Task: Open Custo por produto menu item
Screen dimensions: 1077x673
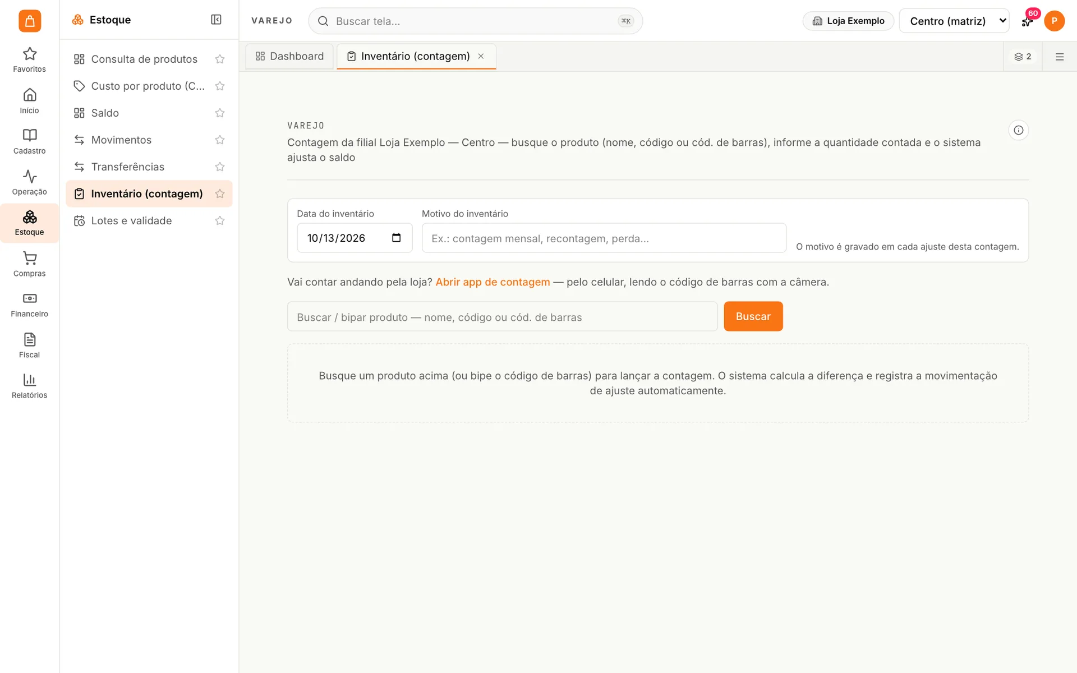Action: click(x=149, y=86)
